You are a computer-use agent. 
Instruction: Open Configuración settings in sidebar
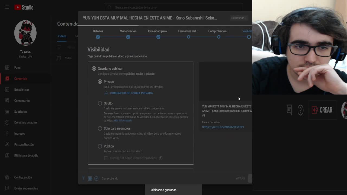click(x=23, y=177)
